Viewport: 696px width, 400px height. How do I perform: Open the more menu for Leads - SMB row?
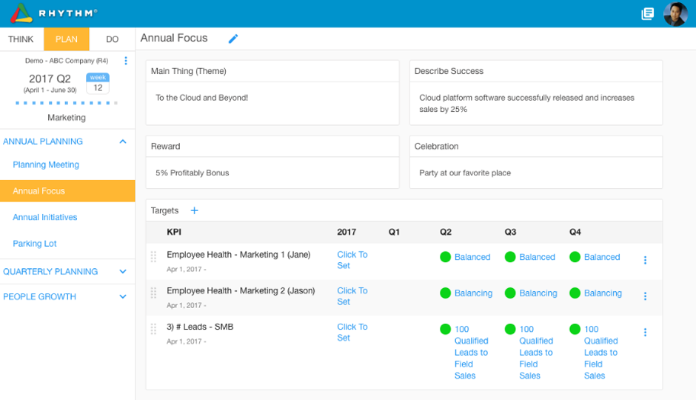646,332
